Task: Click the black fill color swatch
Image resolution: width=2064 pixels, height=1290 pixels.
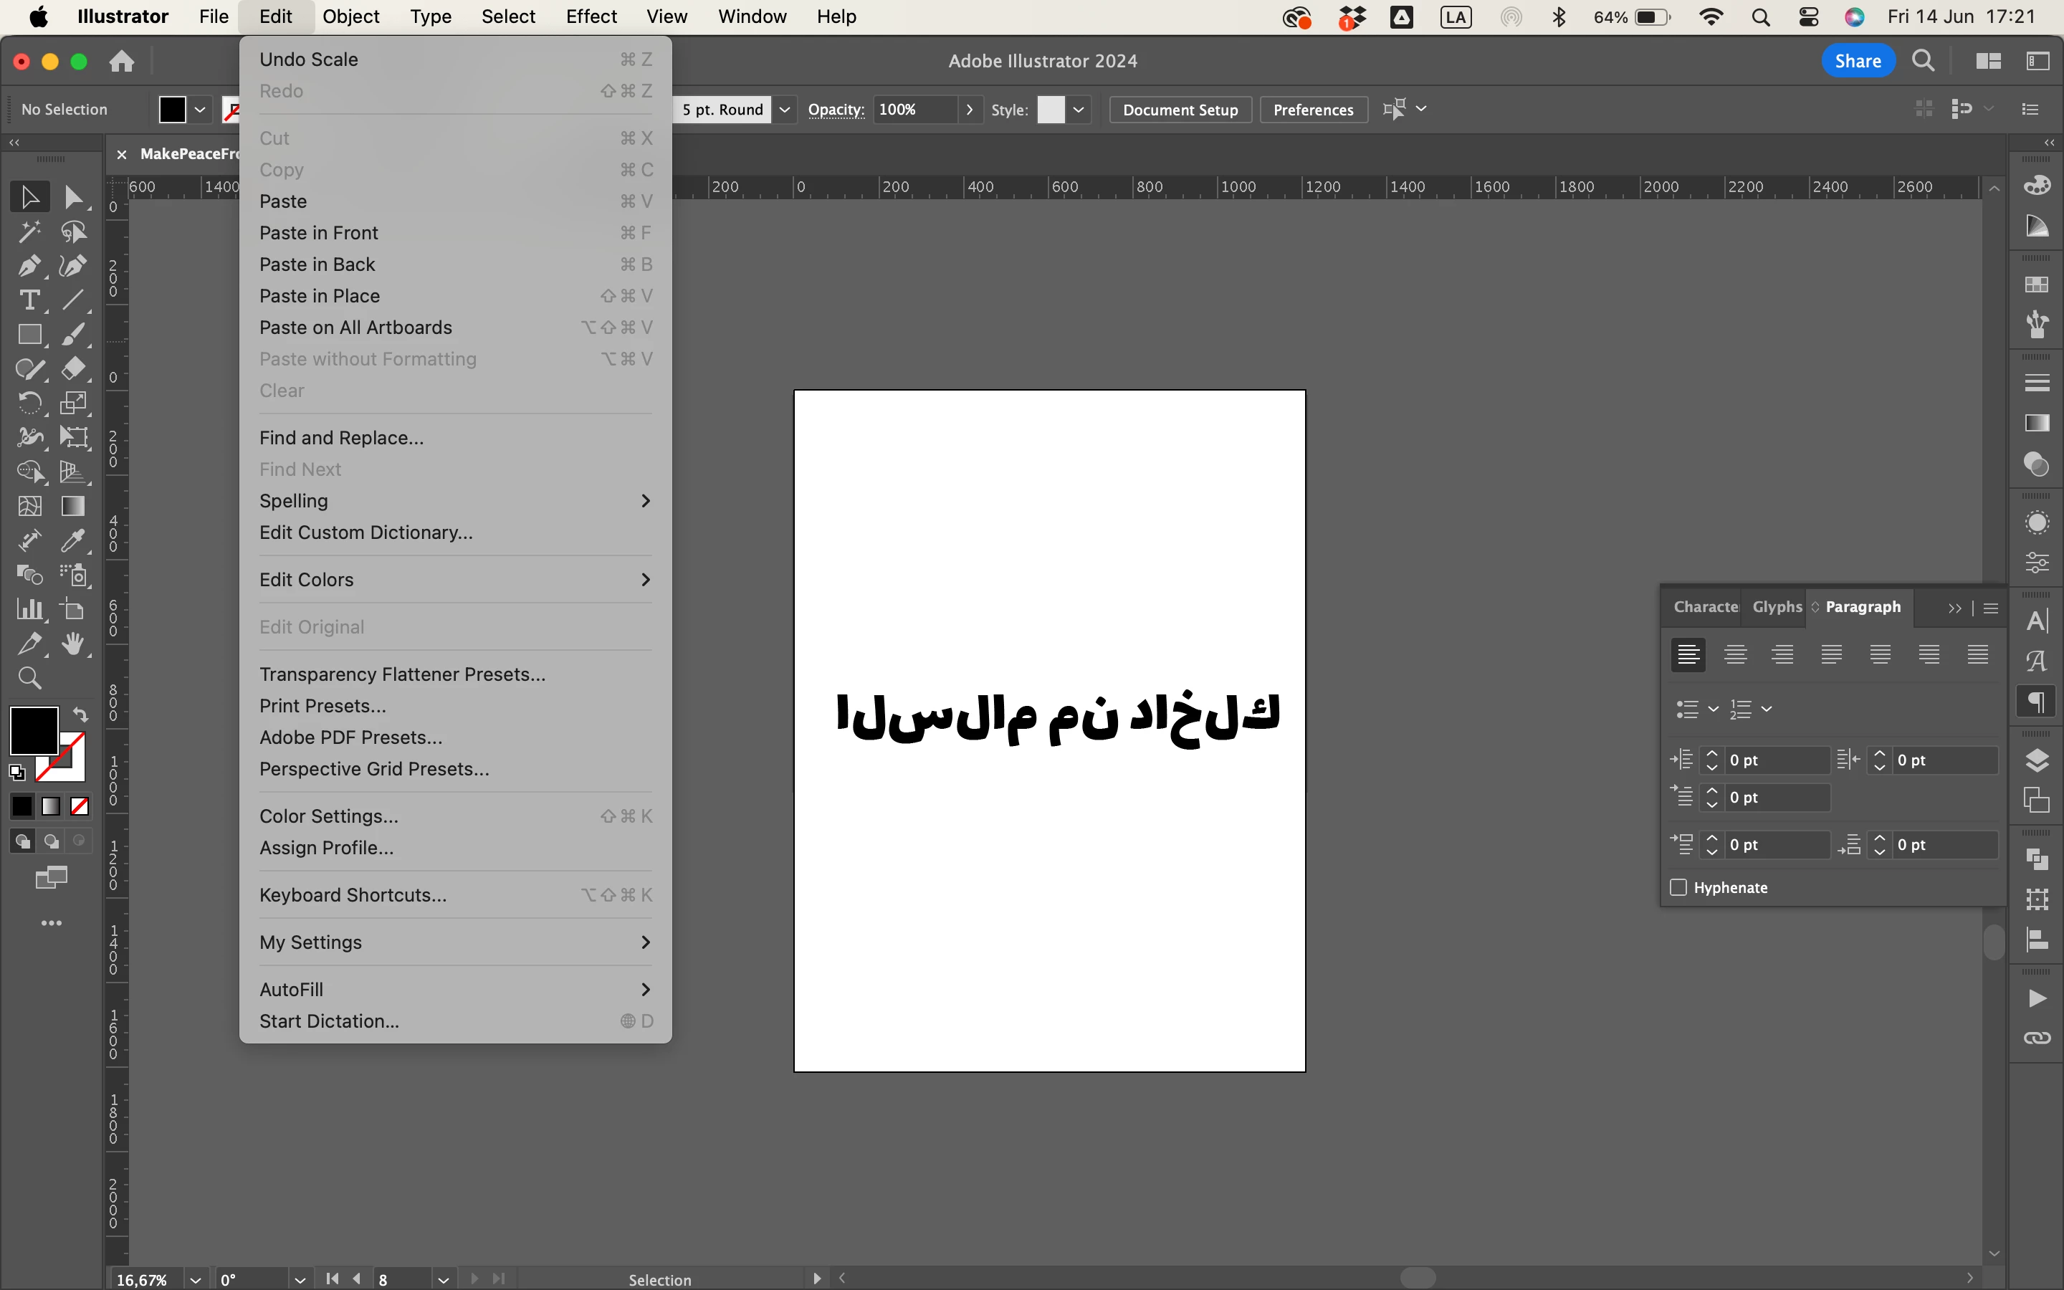Action: coord(34,730)
